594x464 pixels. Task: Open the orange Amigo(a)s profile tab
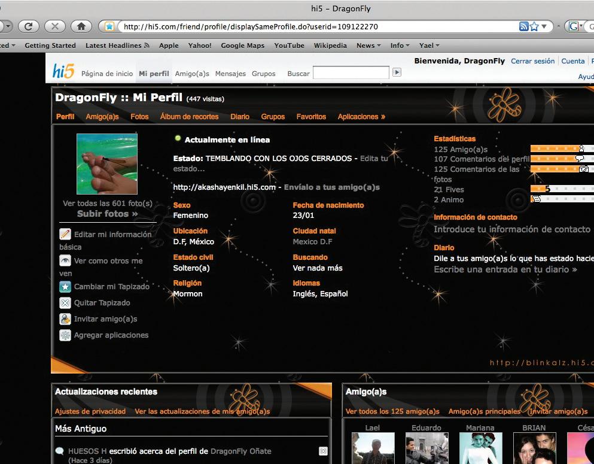coord(102,116)
